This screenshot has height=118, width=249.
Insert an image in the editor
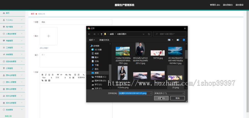[x=46, y=81]
